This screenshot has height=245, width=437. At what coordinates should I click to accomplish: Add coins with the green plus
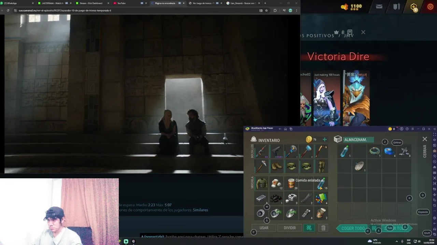coord(325,139)
